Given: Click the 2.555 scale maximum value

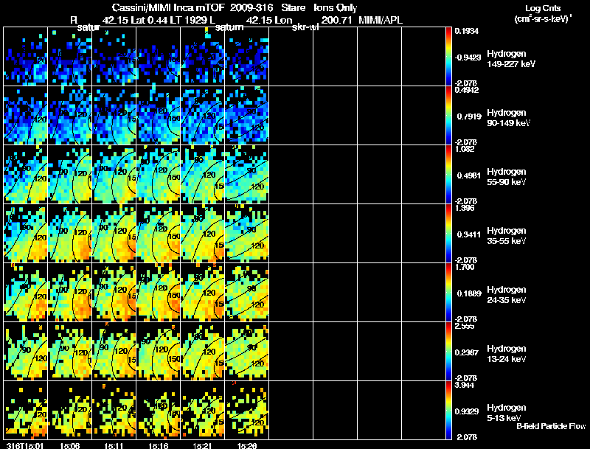Looking at the screenshot, I should (465, 326).
